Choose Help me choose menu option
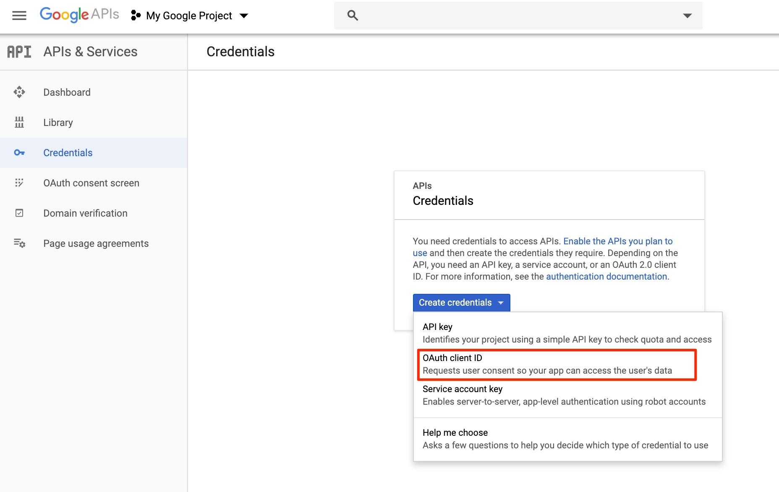The image size is (779, 492). (565, 439)
